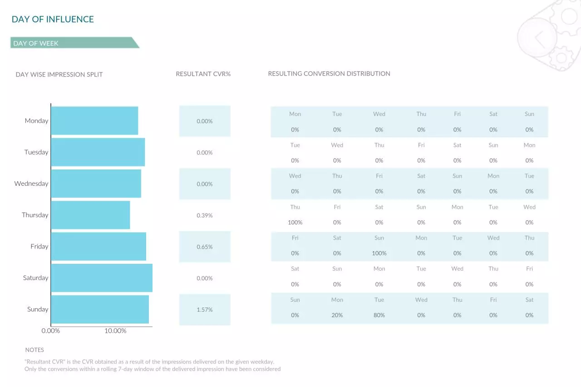This screenshot has height=387, width=581.
Task: Click the DAY WISE IMPRESSION SPLIT title
Action: tap(59, 74)
